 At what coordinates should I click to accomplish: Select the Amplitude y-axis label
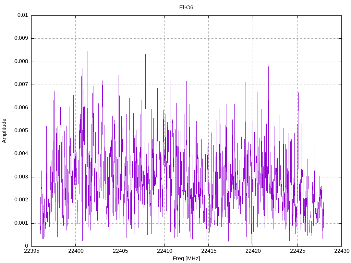click(x=4, y=131)
